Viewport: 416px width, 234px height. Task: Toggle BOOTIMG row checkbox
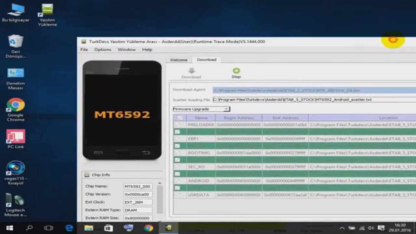click(177, 153)
